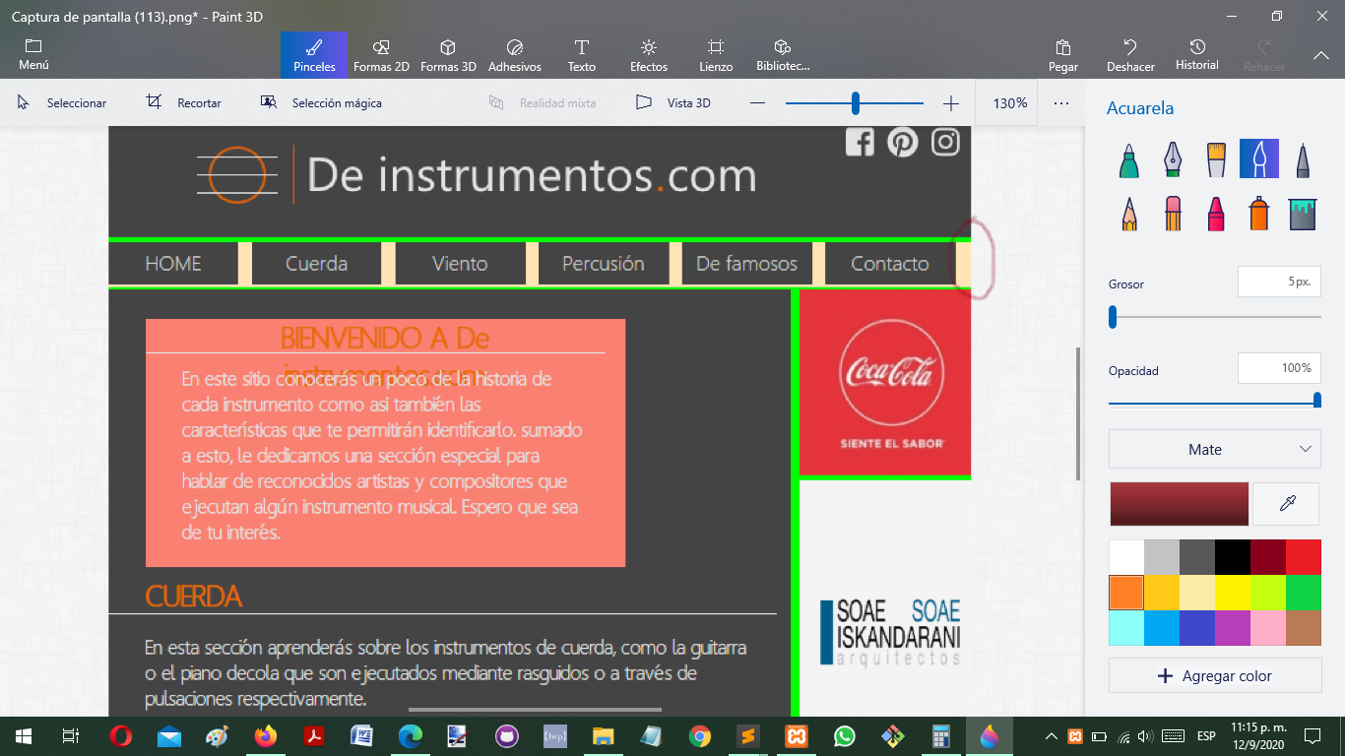Open the Menú folder button
The width and height of the screenshot is (1345, 756).
pos(33,55)
